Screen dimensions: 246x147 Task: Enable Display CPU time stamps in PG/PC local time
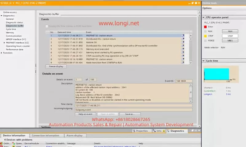click(x=47, y=26)
